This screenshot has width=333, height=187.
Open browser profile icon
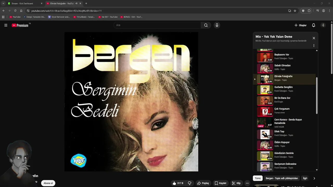coord(323,11)
